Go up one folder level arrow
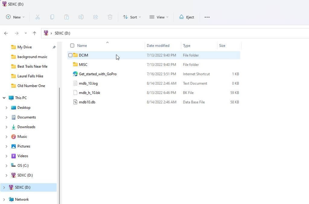 34,33
